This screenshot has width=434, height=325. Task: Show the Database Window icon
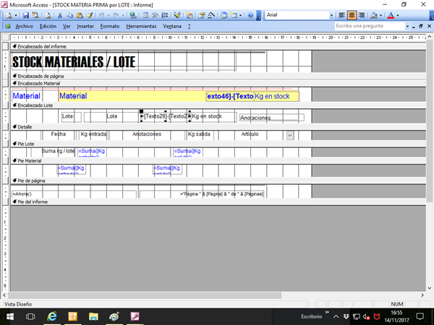(224, 15)
